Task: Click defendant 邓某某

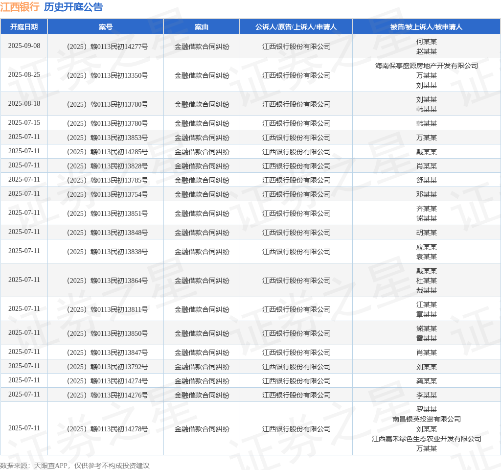Action: 426,194
